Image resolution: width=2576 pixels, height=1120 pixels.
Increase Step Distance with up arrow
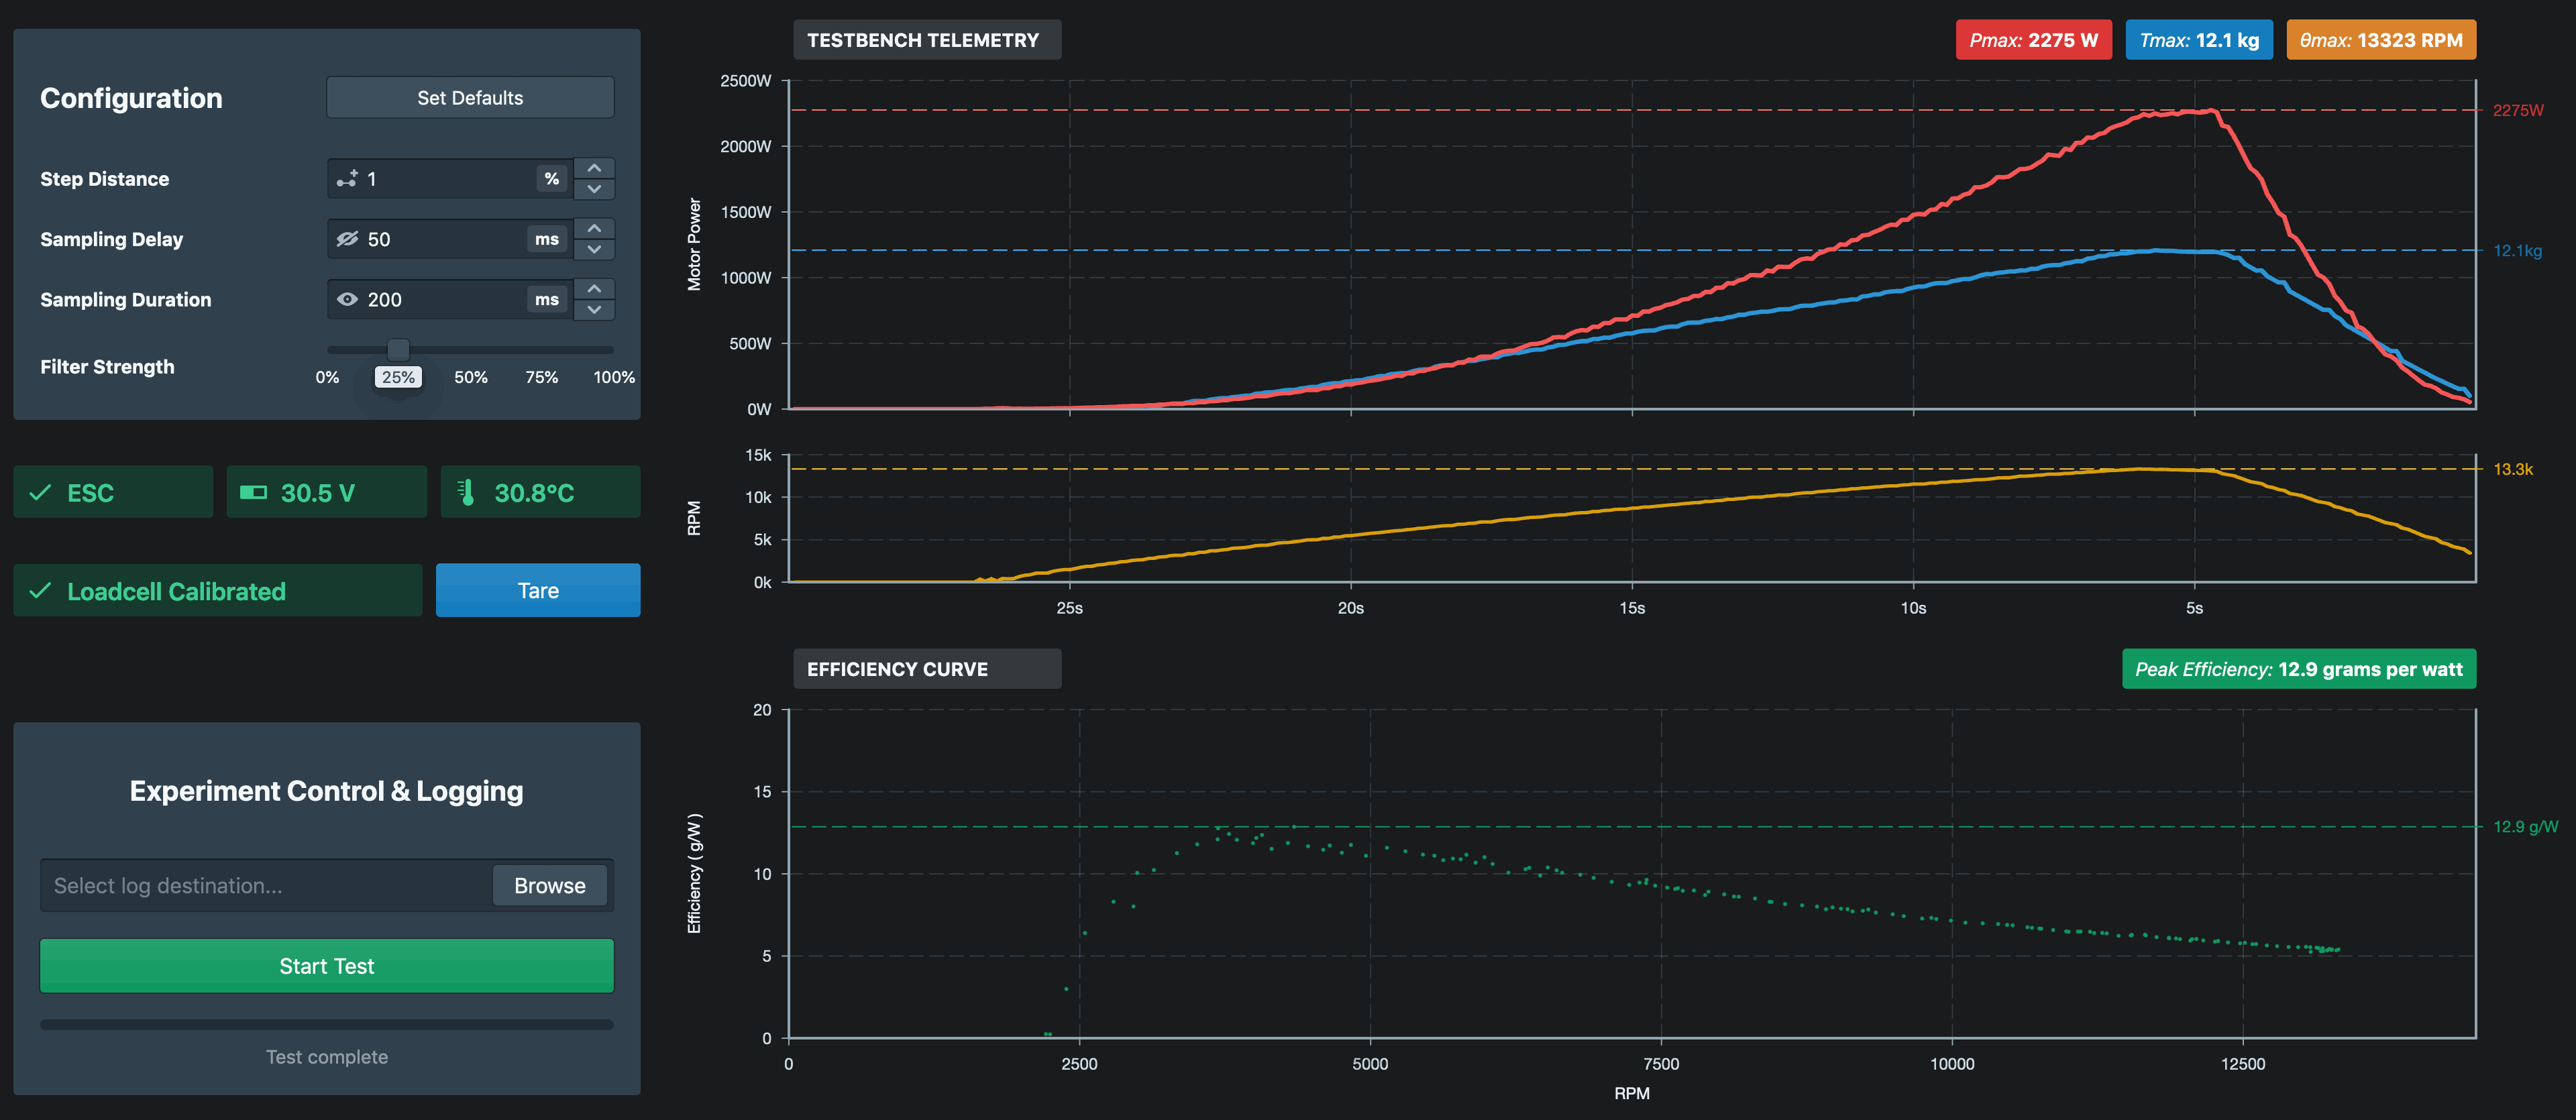[x=594, y=168]
